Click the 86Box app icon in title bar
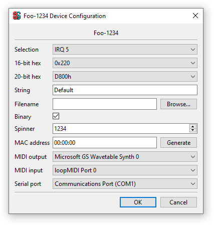214x225 pixels. click(17, 16)
